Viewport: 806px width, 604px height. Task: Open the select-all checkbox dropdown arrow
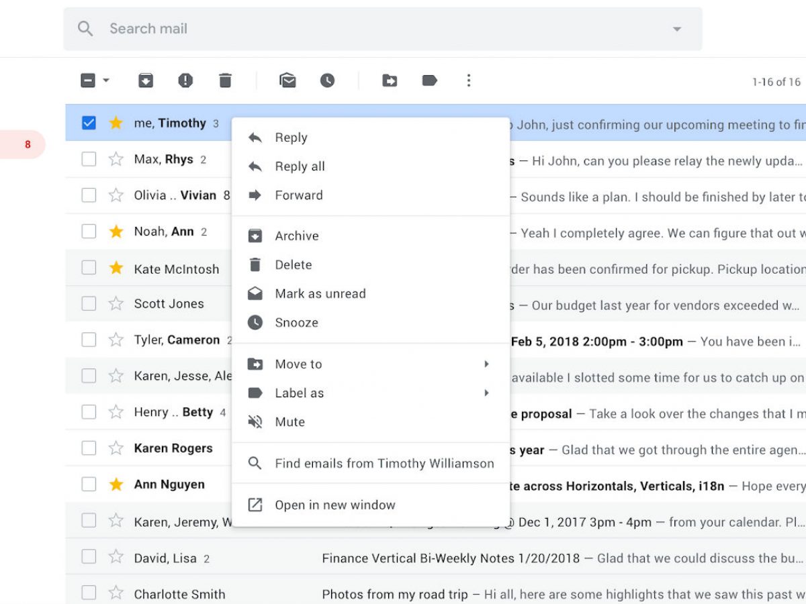point(106,81)
